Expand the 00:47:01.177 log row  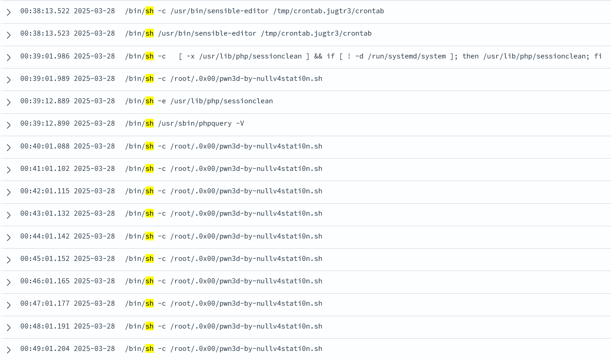point(8,305)
